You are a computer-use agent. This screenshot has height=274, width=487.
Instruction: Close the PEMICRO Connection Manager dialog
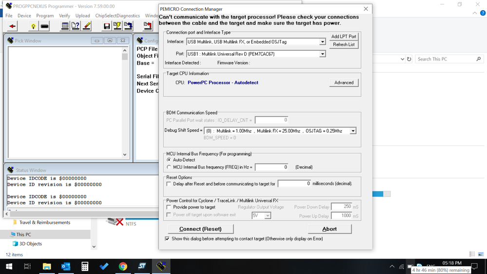click(366, 9)
